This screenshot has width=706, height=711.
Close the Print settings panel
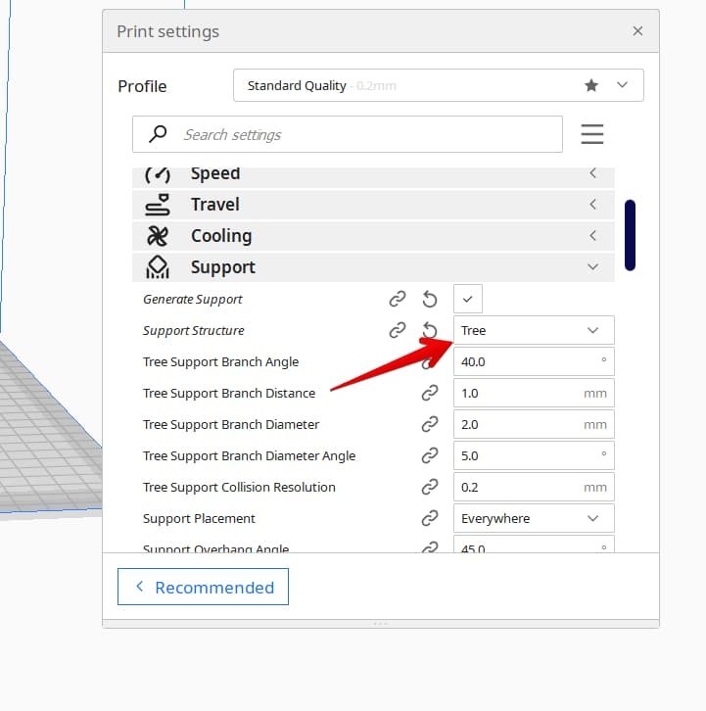click(x=637, y=30)
